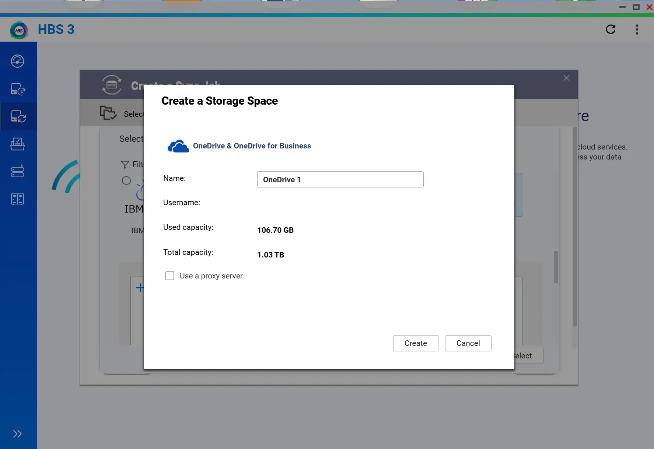
Task: Expand the sidebar with double chevron
Action: (17, 434)
